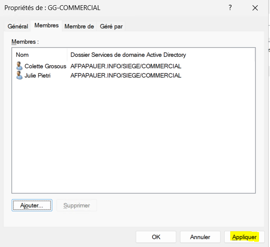This screenshot has height=247, width=270.
Task: Click the folder path in Julie Pietri's row
Action: 126,75
